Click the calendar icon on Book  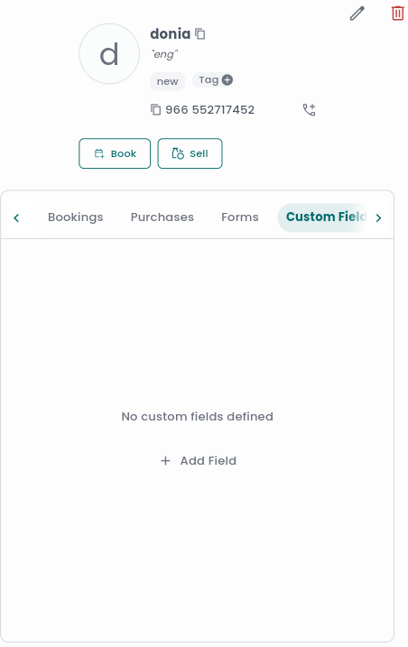click(x=99, y=154)
